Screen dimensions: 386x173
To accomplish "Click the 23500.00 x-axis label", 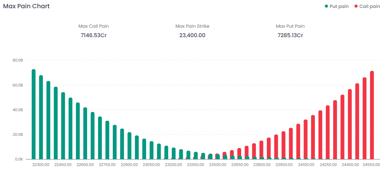I will 218,165.
